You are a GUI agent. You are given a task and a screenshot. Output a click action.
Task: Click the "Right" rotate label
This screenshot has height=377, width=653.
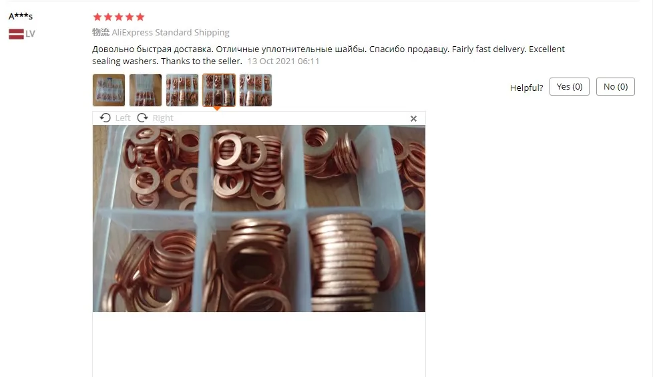[x=163, y=118]
